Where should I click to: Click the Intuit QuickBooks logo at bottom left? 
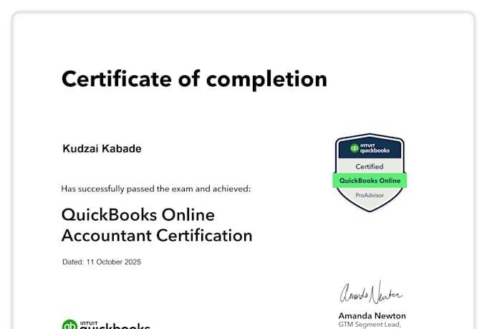point(106,324)
